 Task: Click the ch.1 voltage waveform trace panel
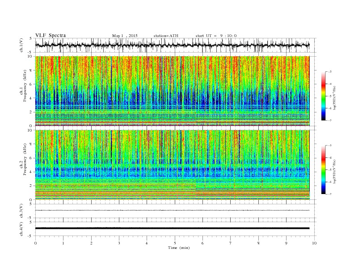coord(176,45)
